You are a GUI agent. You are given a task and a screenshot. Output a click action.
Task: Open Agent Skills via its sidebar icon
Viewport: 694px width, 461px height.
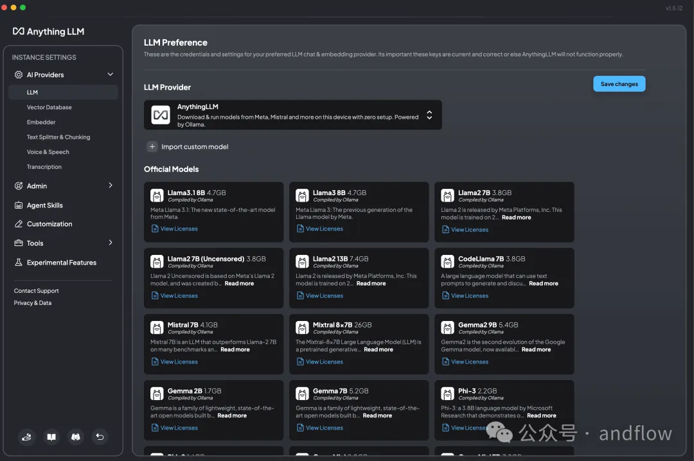pos(19,205)
